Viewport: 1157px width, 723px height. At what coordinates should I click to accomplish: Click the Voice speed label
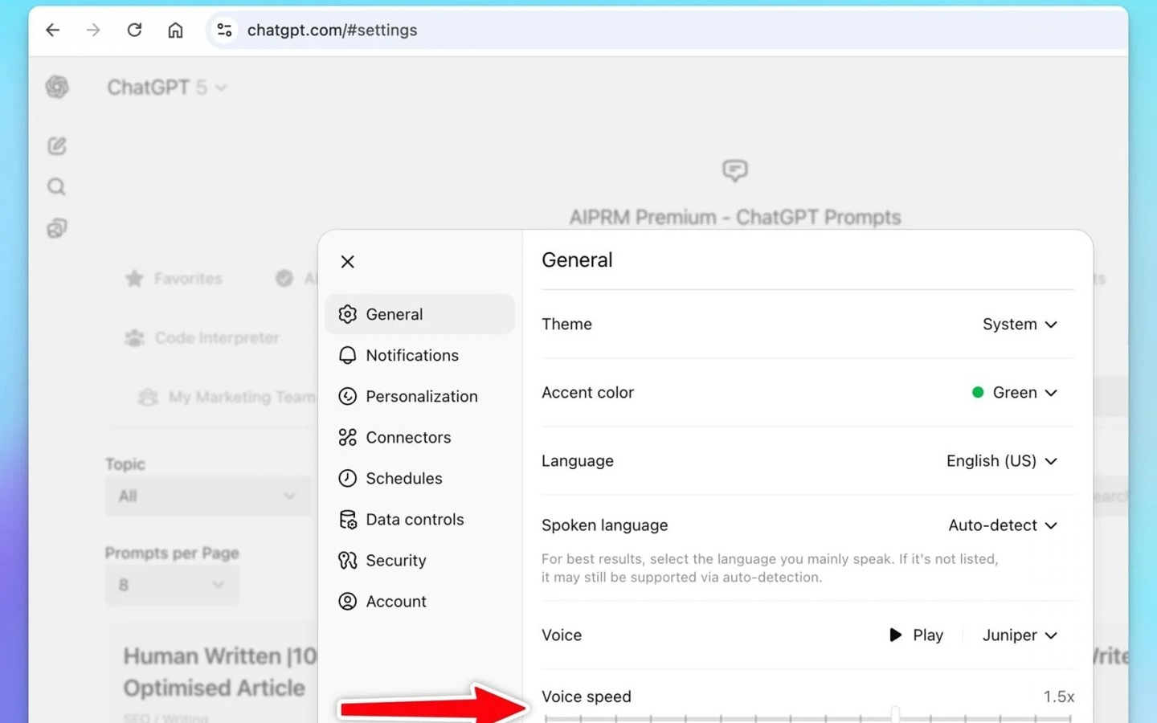pos(587,696)
